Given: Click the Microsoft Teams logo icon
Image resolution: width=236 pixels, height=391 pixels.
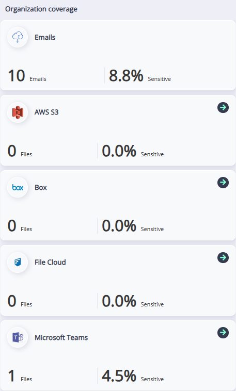Looking at the screenshot, I should click(18, 337).
